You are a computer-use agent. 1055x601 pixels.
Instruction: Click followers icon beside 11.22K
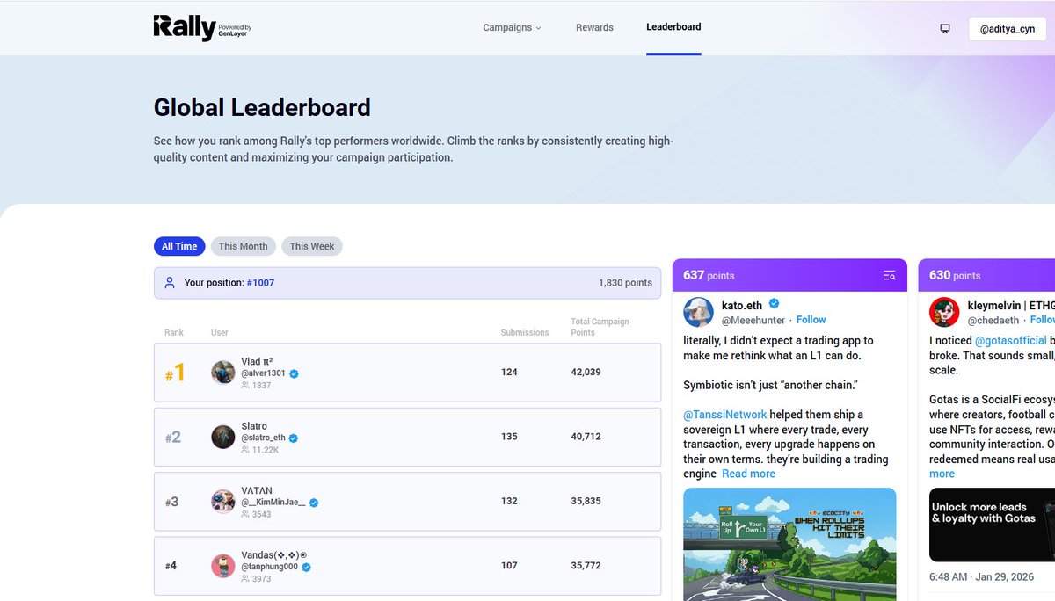245,449
